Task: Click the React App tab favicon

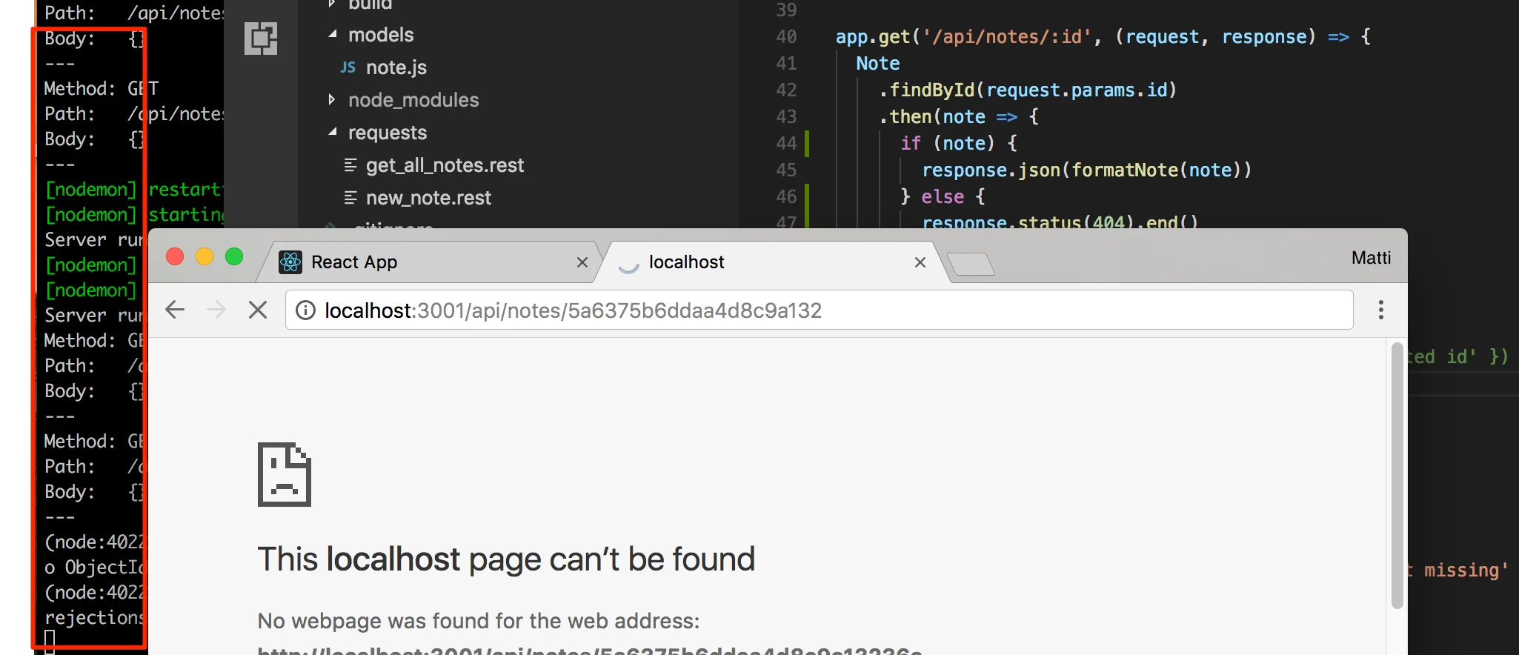Action: click(290, 262)
